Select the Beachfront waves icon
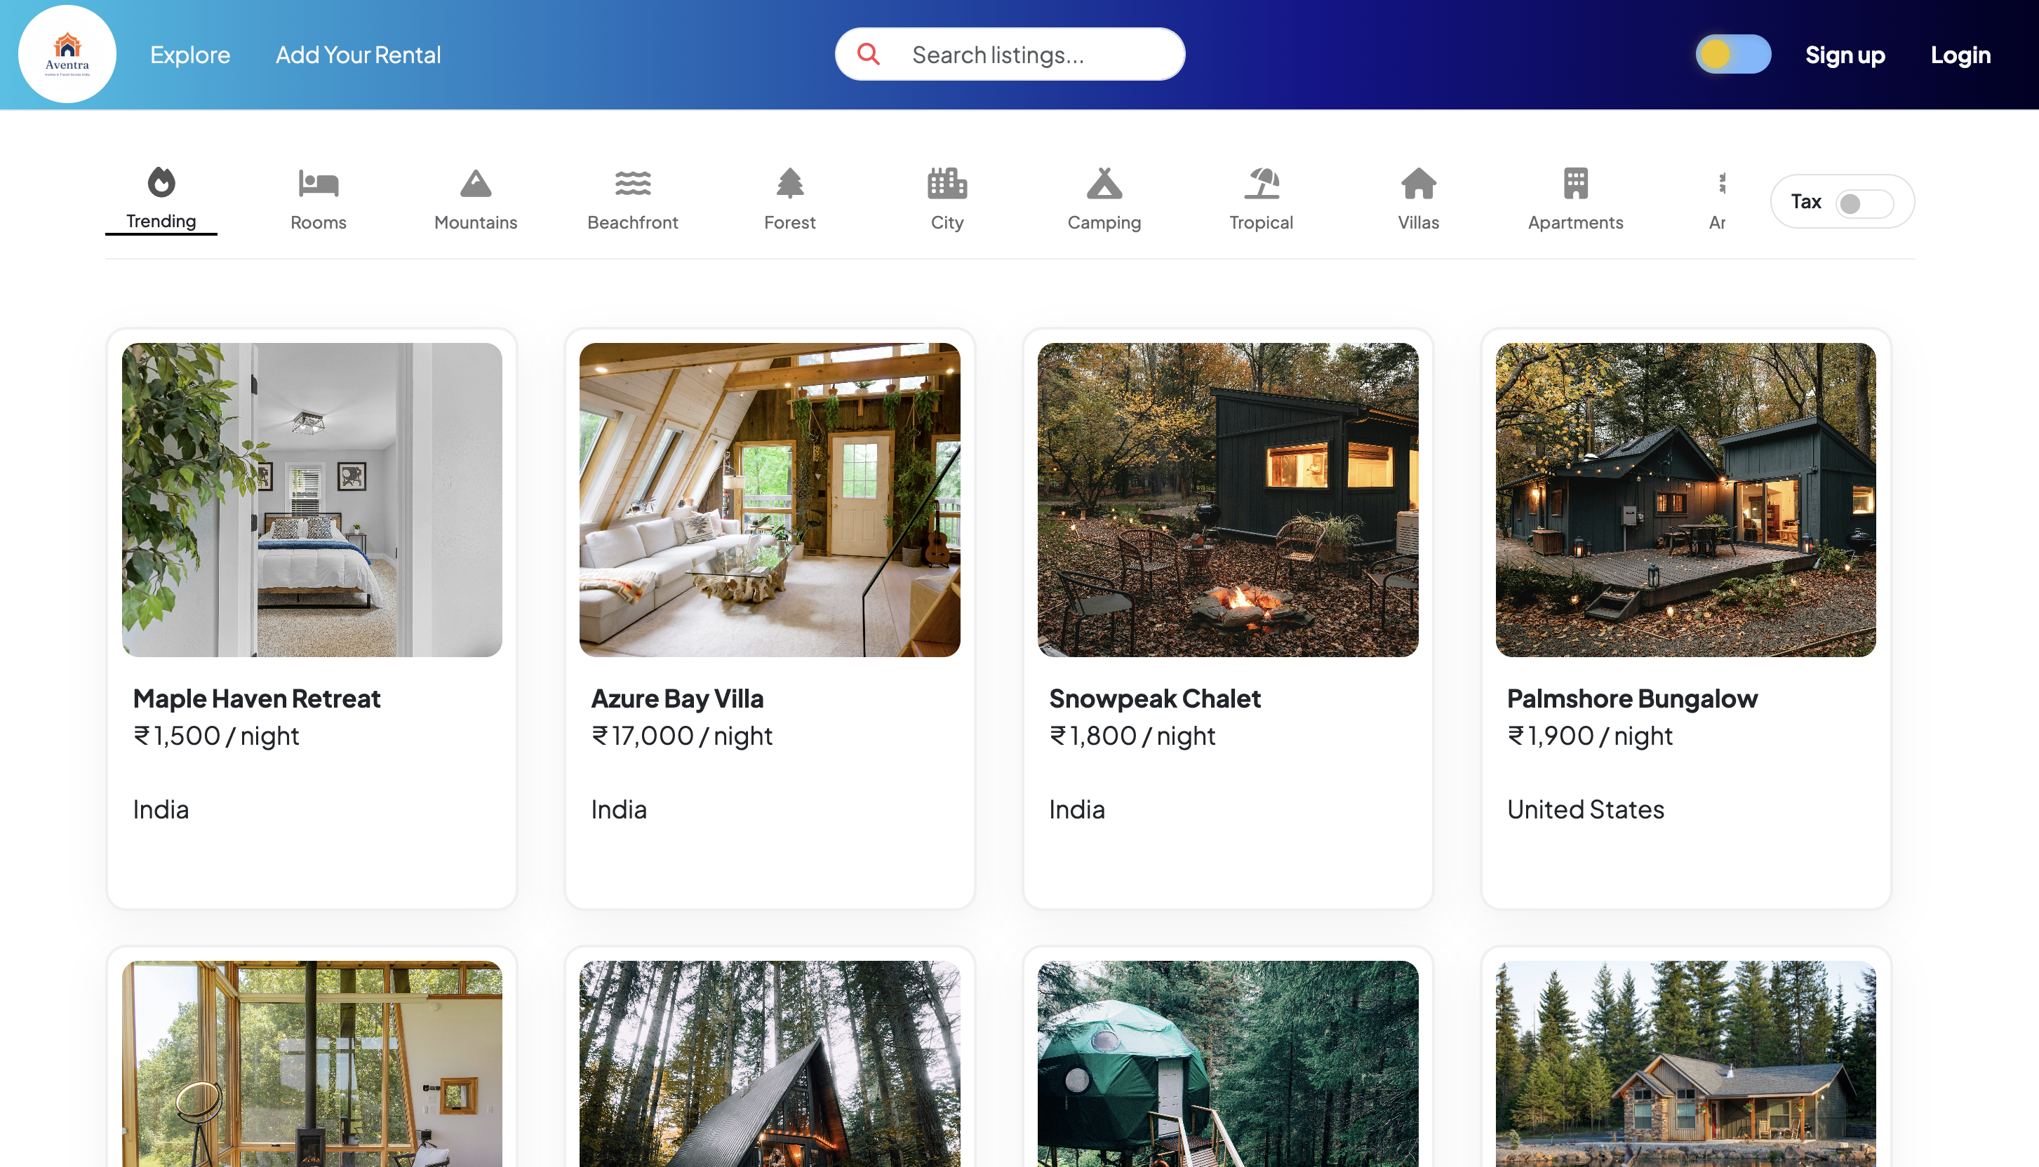2039x1167 pixels. 633,184
